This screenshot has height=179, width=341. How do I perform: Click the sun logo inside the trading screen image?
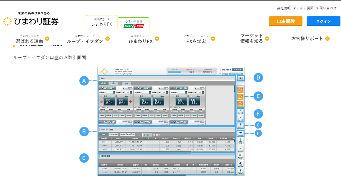coord(105,71)
